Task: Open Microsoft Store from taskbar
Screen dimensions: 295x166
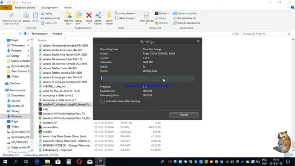Action: coord(58,162)
